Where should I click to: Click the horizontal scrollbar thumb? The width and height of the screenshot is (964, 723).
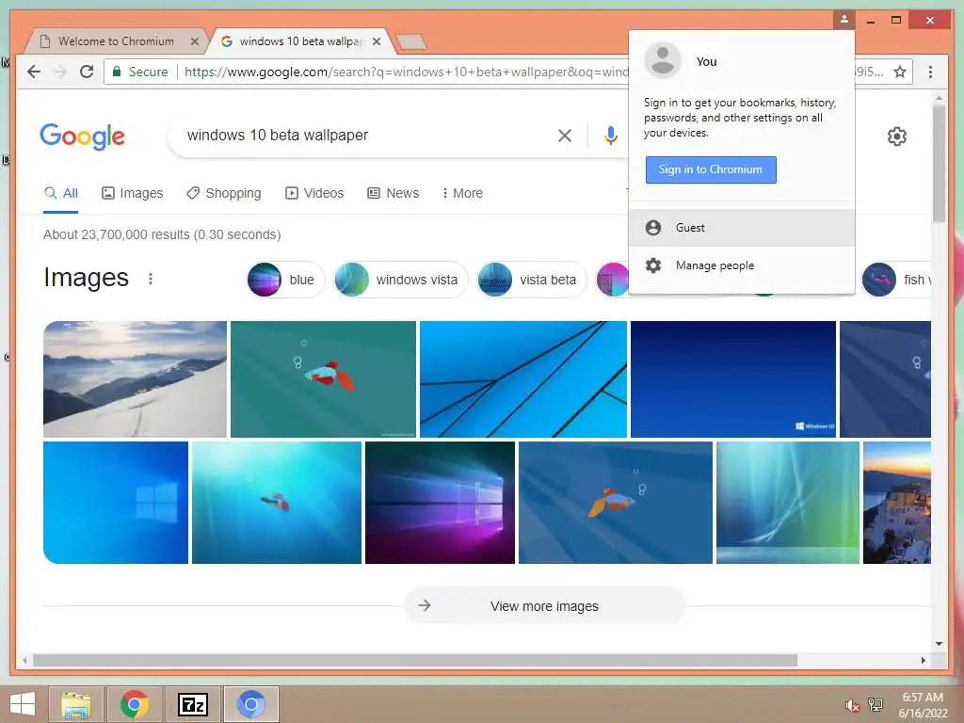(x=415, y=660)
